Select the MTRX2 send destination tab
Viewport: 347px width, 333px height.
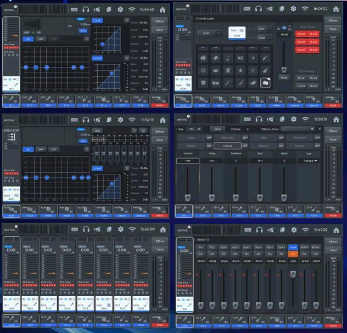click(x=316, y=247)
